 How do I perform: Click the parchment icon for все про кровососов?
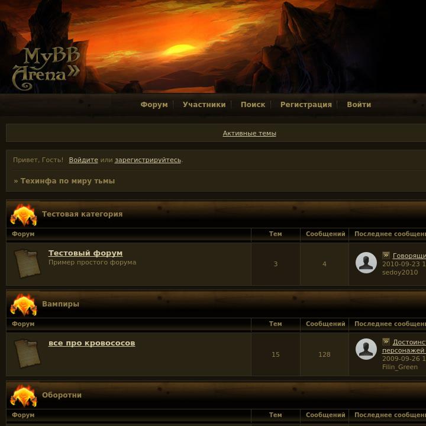27,353
